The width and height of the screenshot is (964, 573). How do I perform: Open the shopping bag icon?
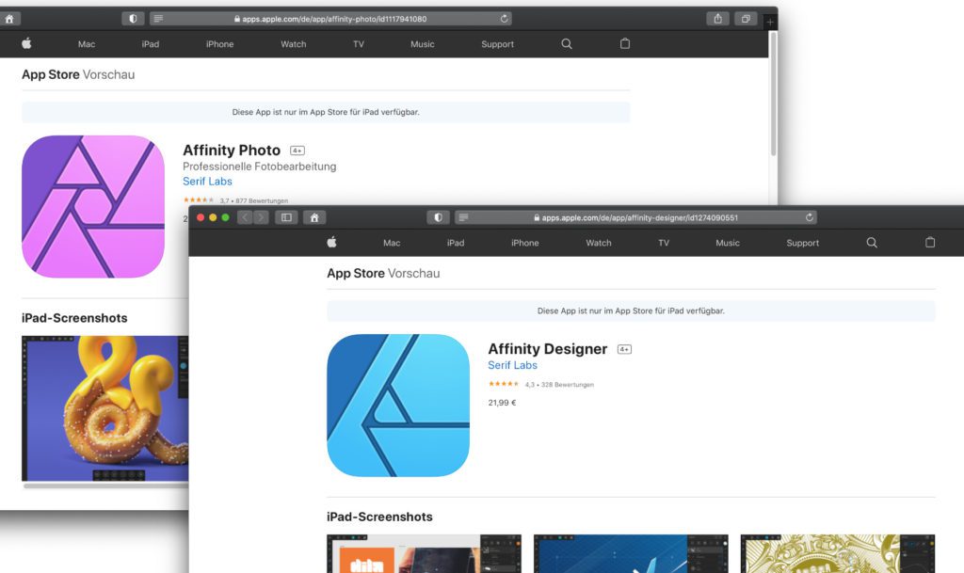click(x=929, y=242)
